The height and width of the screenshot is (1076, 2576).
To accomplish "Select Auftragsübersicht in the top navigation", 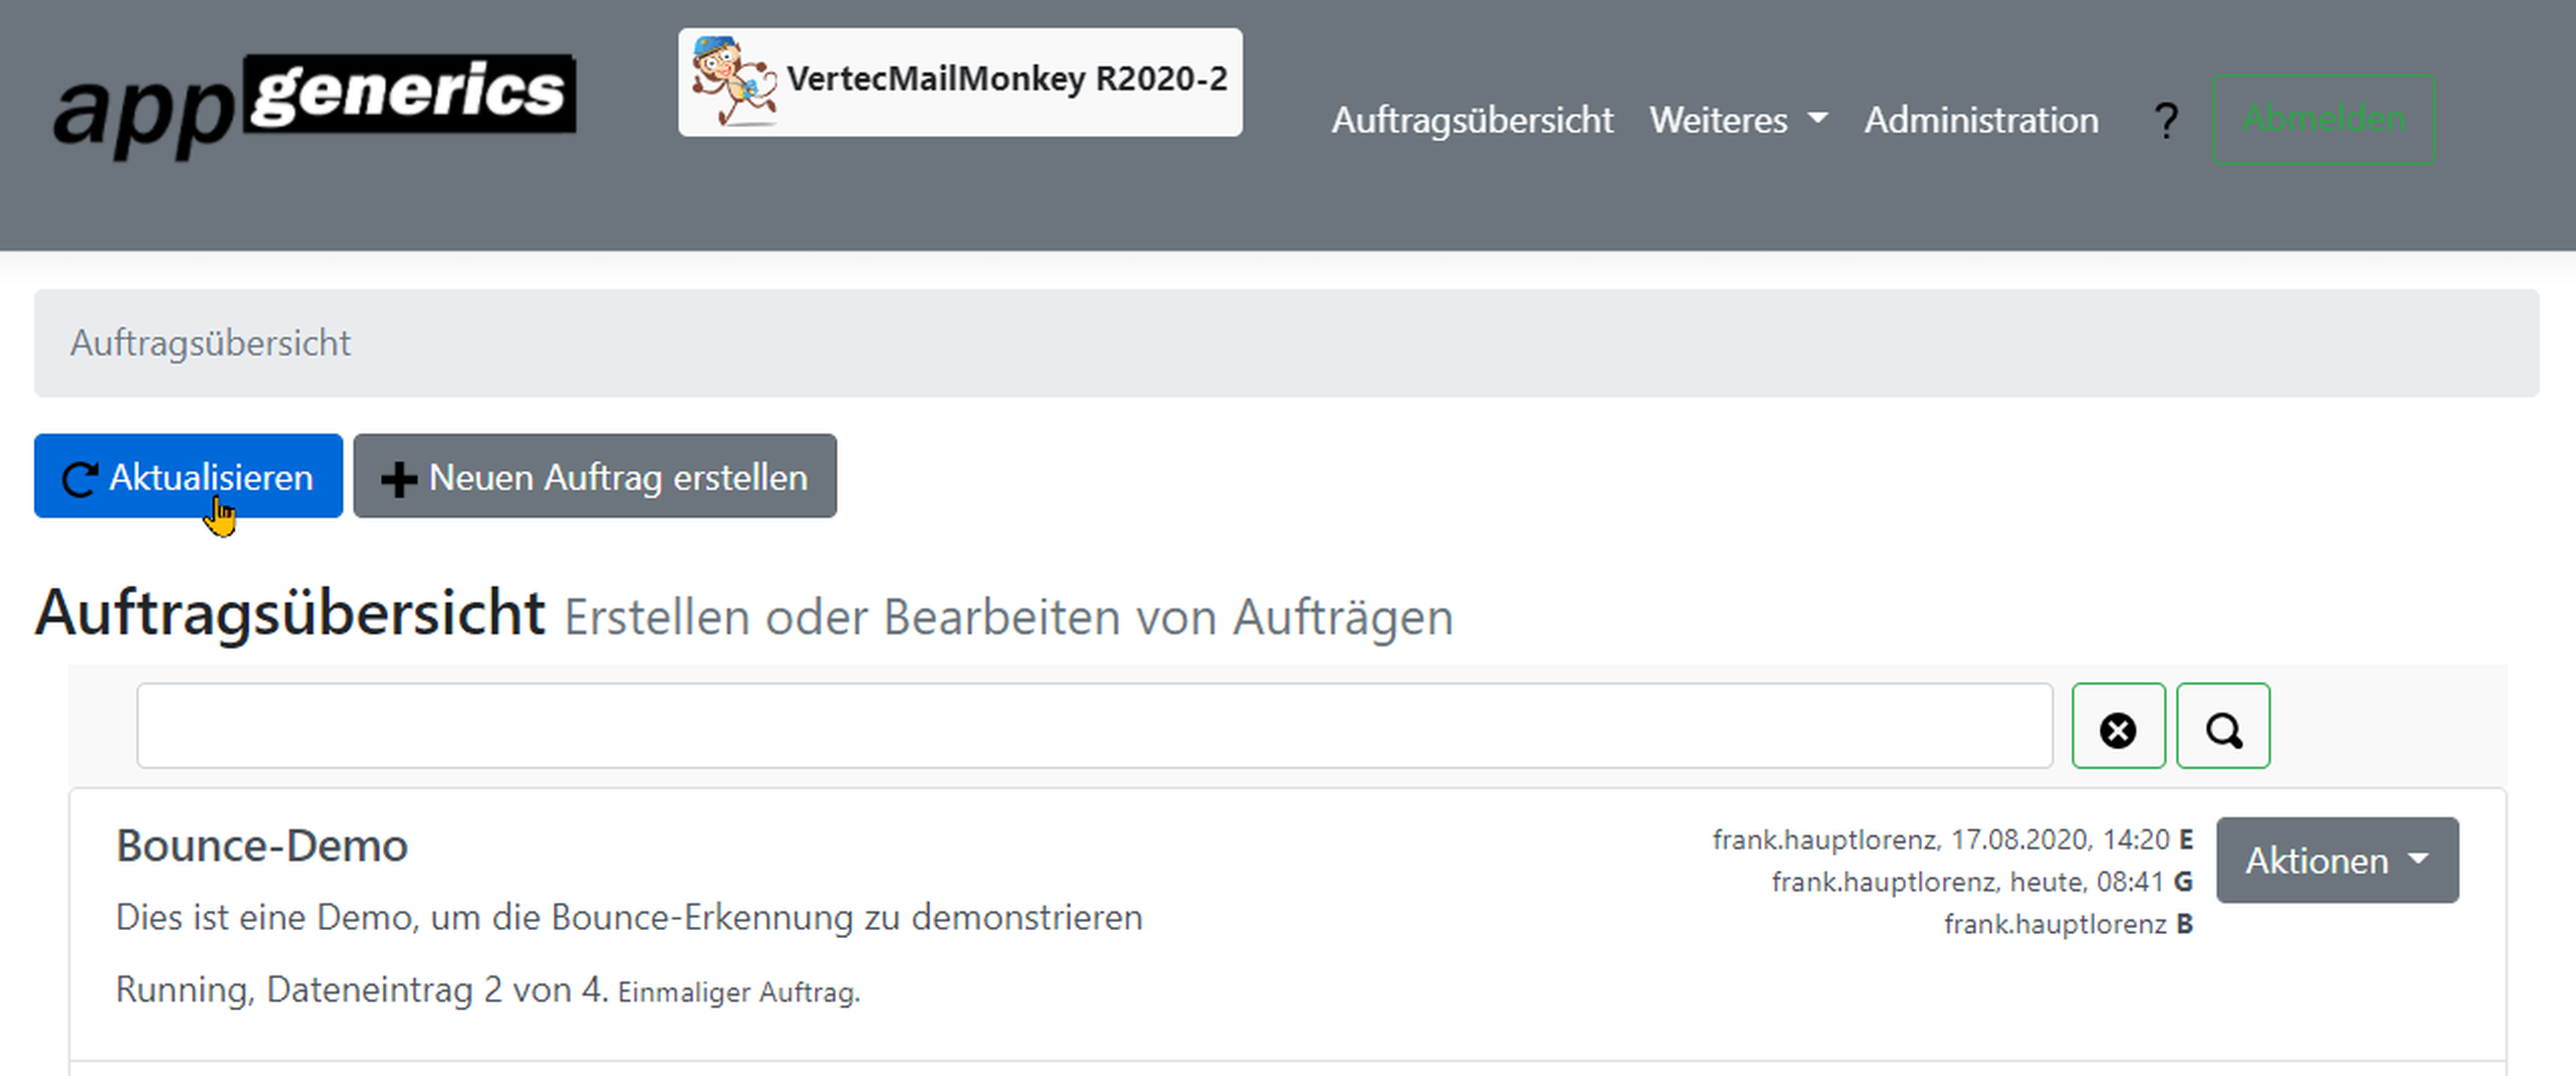I will tap(1473, 120).
